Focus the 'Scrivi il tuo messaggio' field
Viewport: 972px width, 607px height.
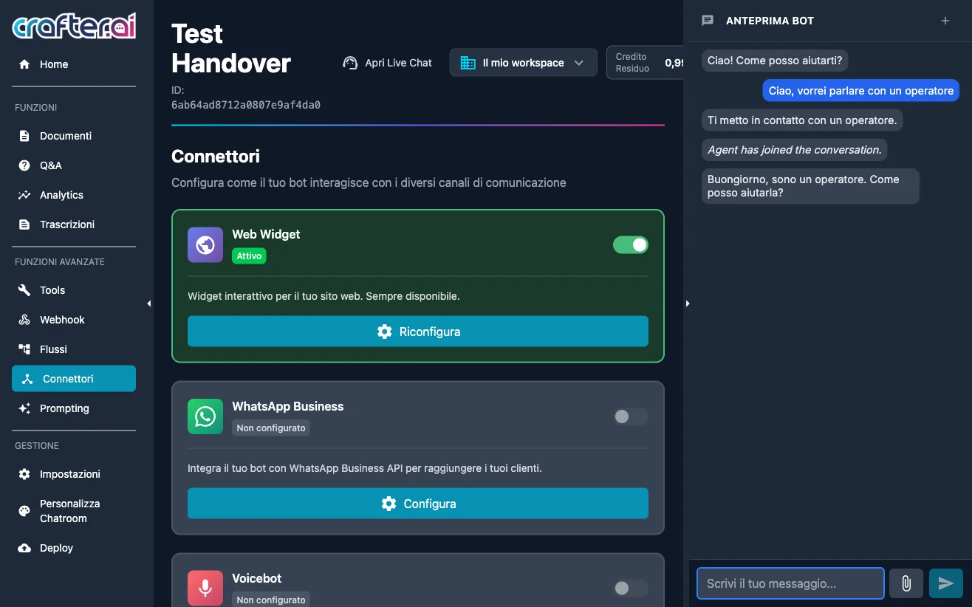790,583
